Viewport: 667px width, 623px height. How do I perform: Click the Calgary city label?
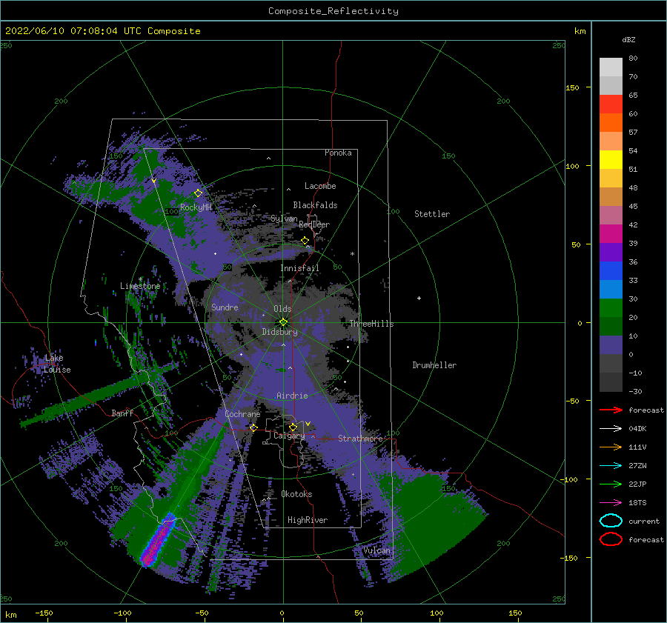(x=289, y=436)
